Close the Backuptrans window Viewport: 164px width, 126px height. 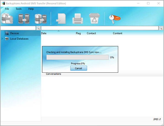158,3
